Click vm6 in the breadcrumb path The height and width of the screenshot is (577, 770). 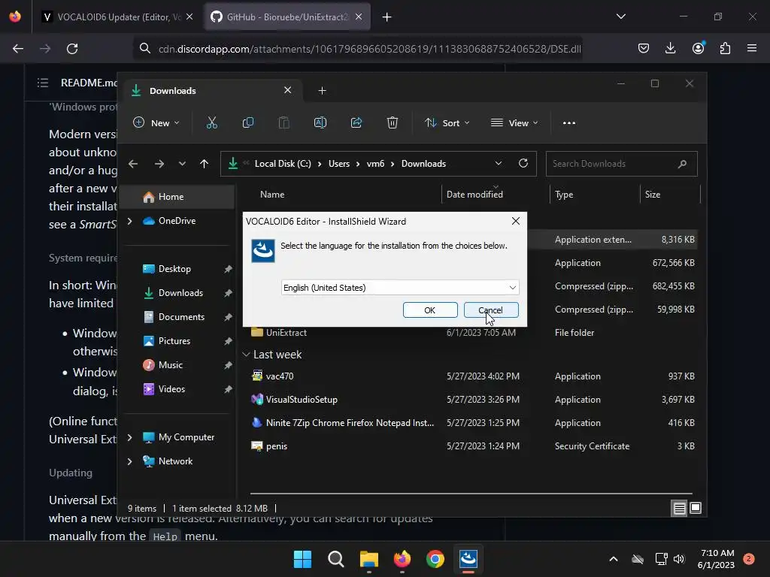(x=376, y=164)
